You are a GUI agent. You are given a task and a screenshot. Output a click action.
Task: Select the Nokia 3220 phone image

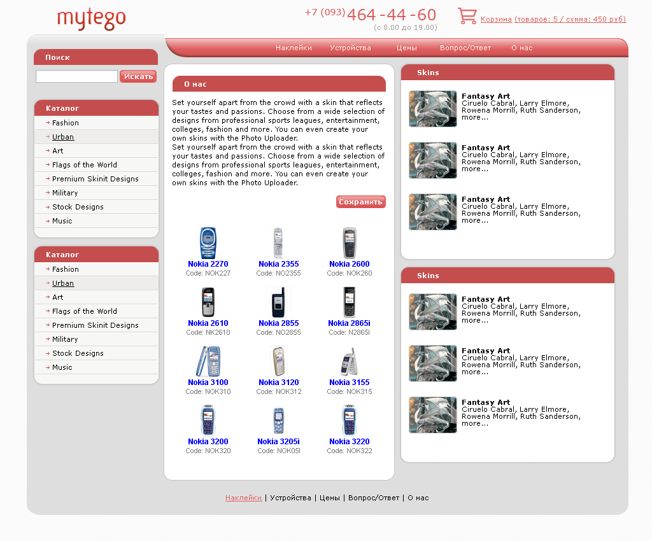coord(349,420)
